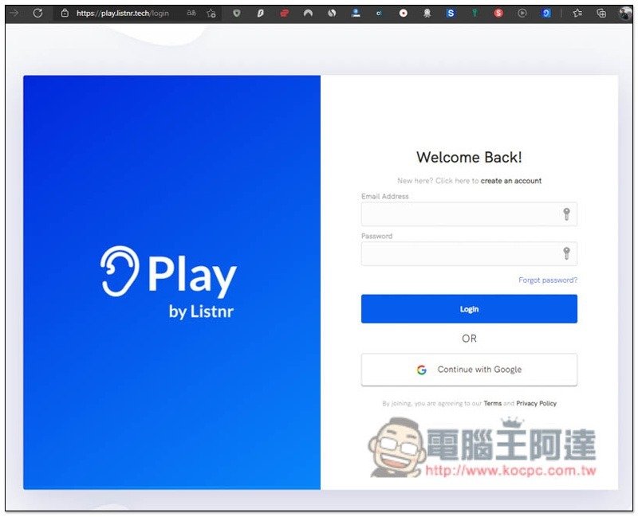Viewport: 638px width, 517px height.
Task: Open the Terms link
Action: 493,403
